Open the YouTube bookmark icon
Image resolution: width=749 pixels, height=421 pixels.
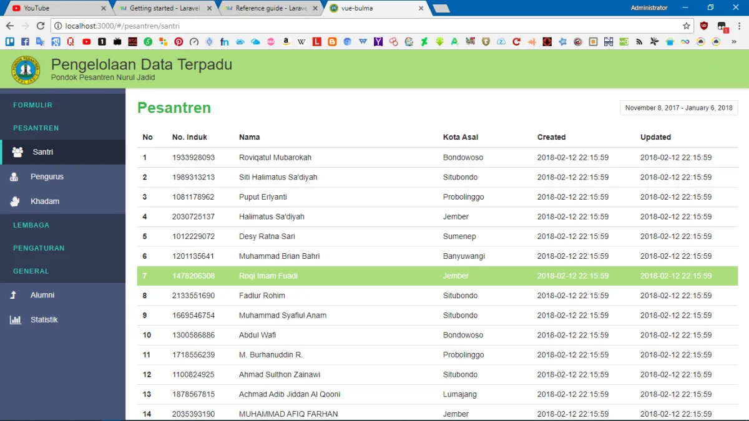pyautogui.click(x=86, y=42)
